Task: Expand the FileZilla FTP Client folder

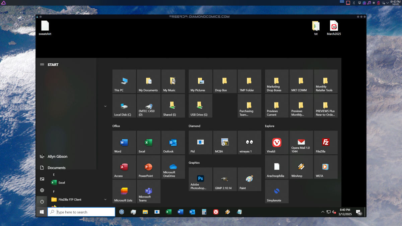Action: click(105, 200)
